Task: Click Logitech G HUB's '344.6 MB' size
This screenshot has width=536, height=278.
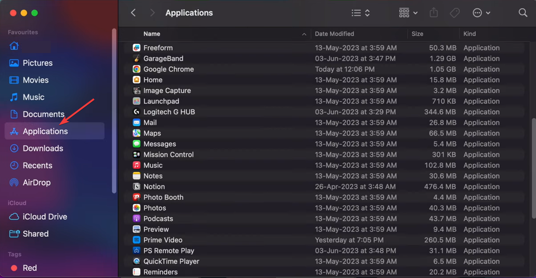Action: pyautogui.click(x=440, y=112)
